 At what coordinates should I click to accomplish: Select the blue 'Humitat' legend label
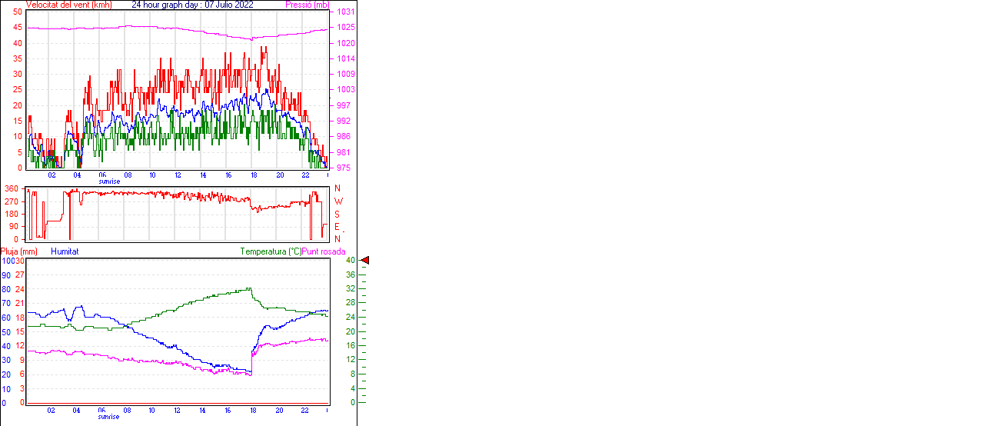tap(65, 251)
